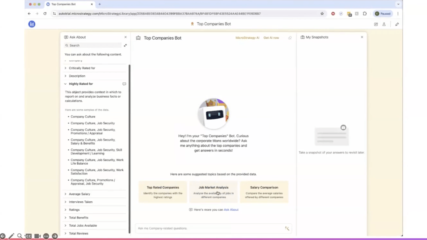Open the user account icon
The image size is (427, 240).
(384, 24)
